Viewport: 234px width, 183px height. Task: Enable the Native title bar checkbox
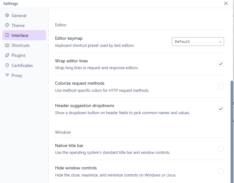(221, 149)
